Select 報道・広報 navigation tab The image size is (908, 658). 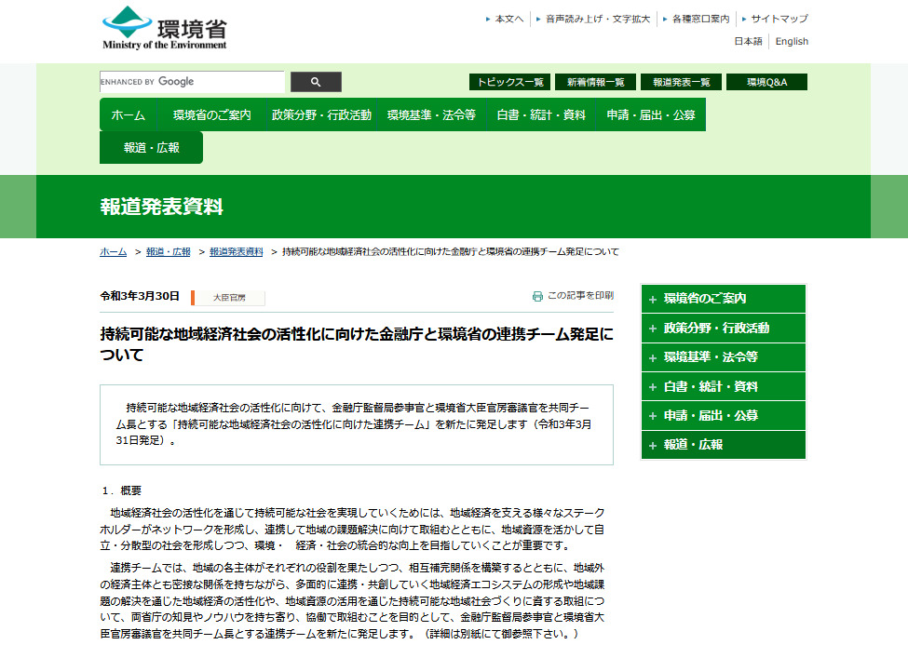(151, 148)
